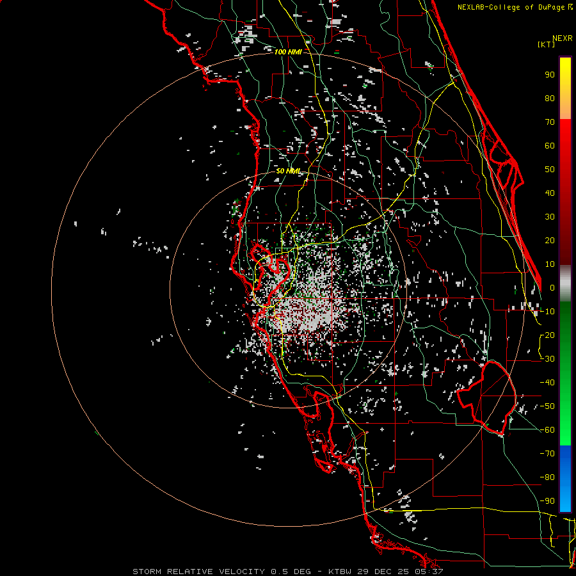This screenshot has width=576, height=576.
Task: Click the 70 value on the velocity scale
Action: coord(550,122)
